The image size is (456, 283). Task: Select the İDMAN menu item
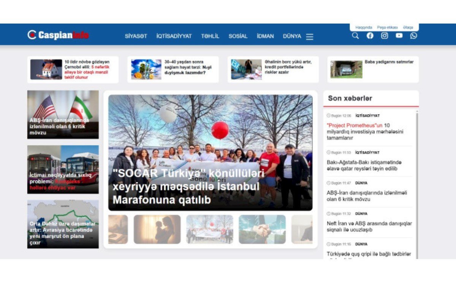click(265, 36)
